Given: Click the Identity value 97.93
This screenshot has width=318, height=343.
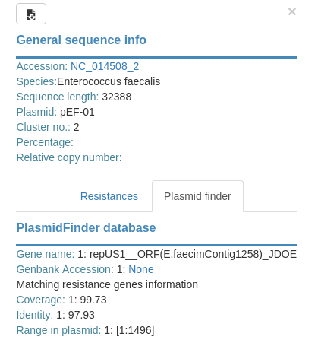Looking at the screenshot, I should [81, 315].
